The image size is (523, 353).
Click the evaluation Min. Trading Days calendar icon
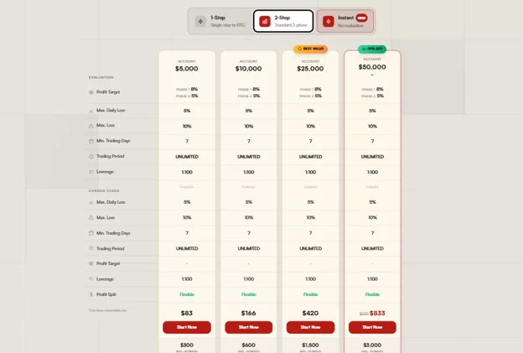(91, 141)
